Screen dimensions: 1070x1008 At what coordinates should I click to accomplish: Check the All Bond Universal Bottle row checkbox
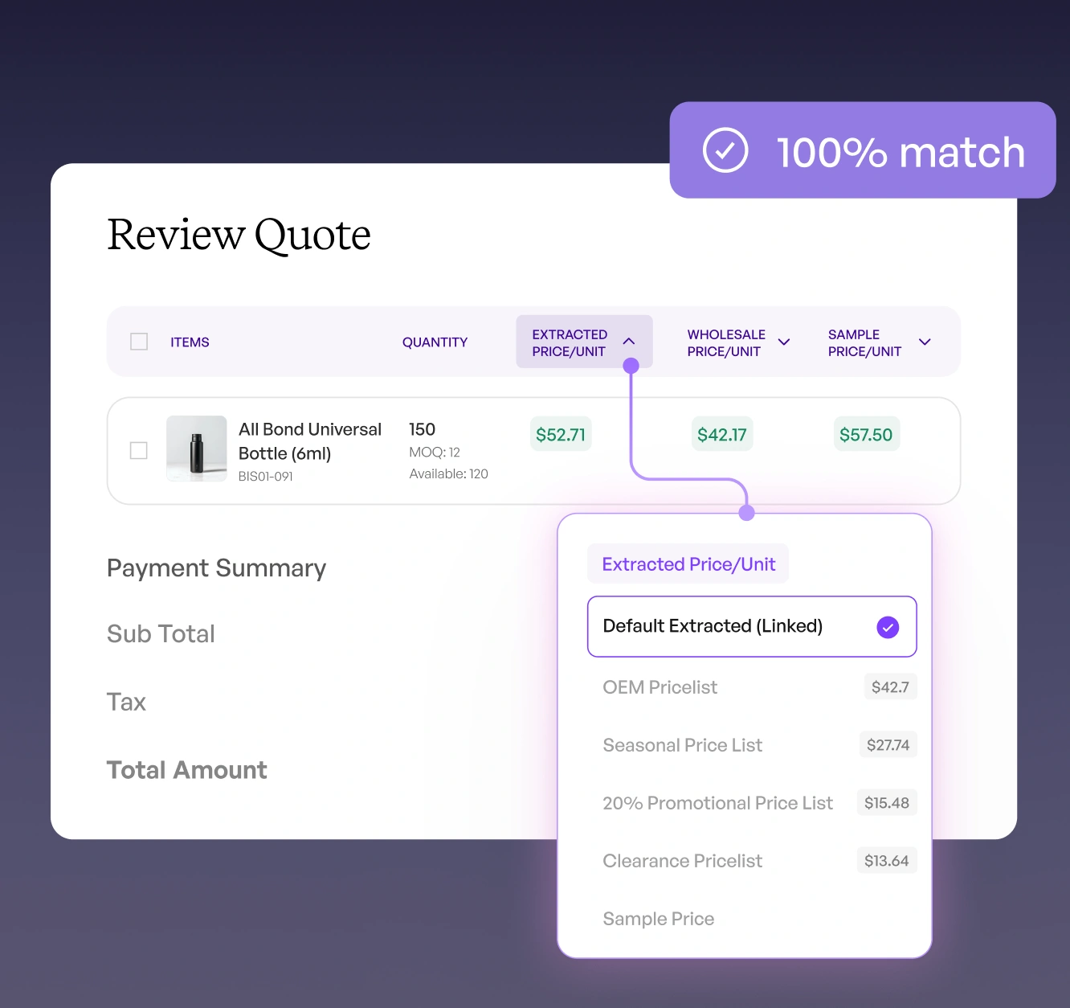pos(139,450)
